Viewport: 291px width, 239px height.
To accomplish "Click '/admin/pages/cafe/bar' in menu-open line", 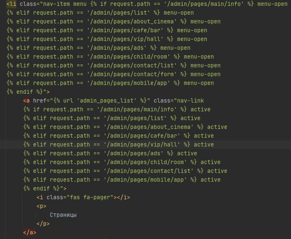I will (125, 30).
